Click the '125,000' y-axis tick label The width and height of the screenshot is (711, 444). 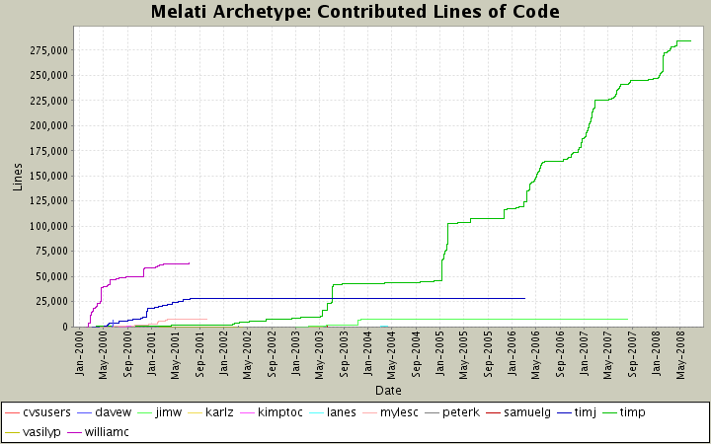(50, 200)
